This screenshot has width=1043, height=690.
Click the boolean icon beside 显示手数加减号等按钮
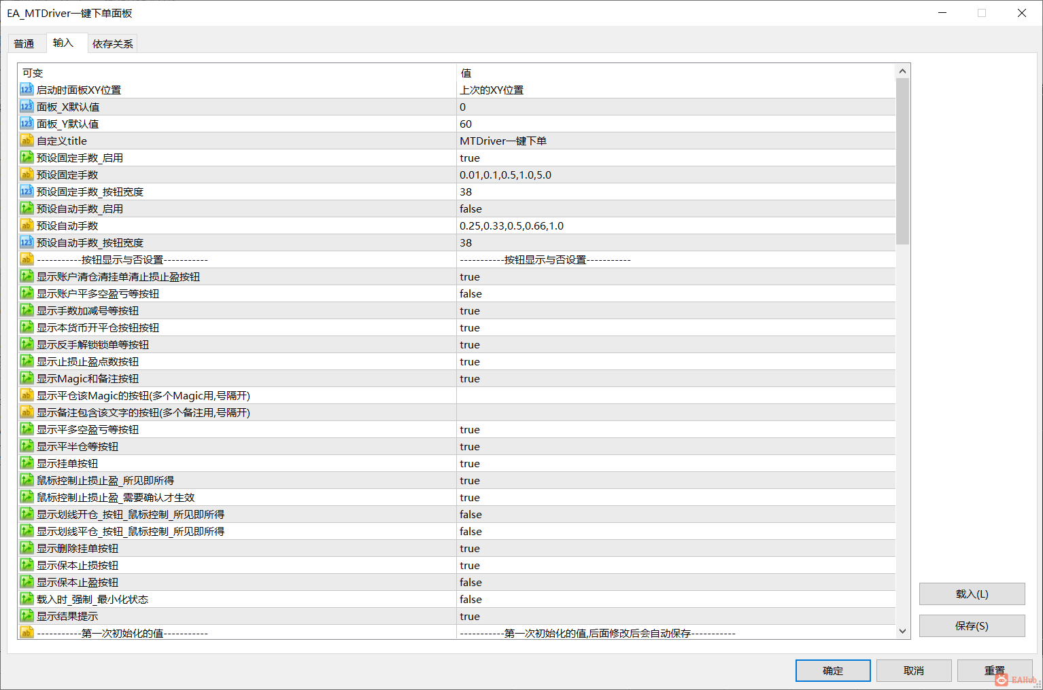(27, 310)
